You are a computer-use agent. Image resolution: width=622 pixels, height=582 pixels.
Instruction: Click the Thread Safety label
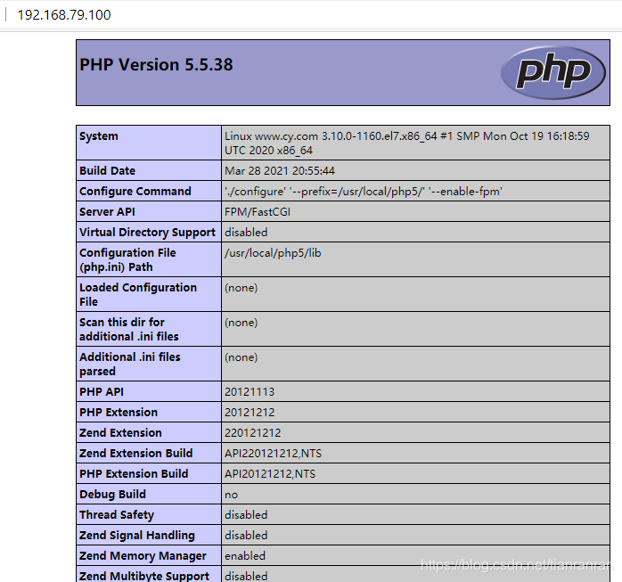[117, 515]
